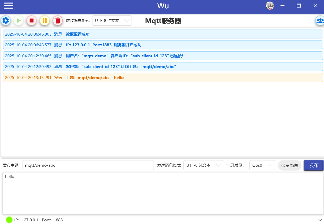Enable retained messages before publishing
Image resolution: width=324 pixels, height=224 pixels.
[289, 165]
